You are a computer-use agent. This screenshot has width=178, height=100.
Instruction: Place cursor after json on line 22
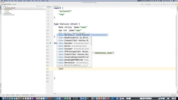click(63, 69)
